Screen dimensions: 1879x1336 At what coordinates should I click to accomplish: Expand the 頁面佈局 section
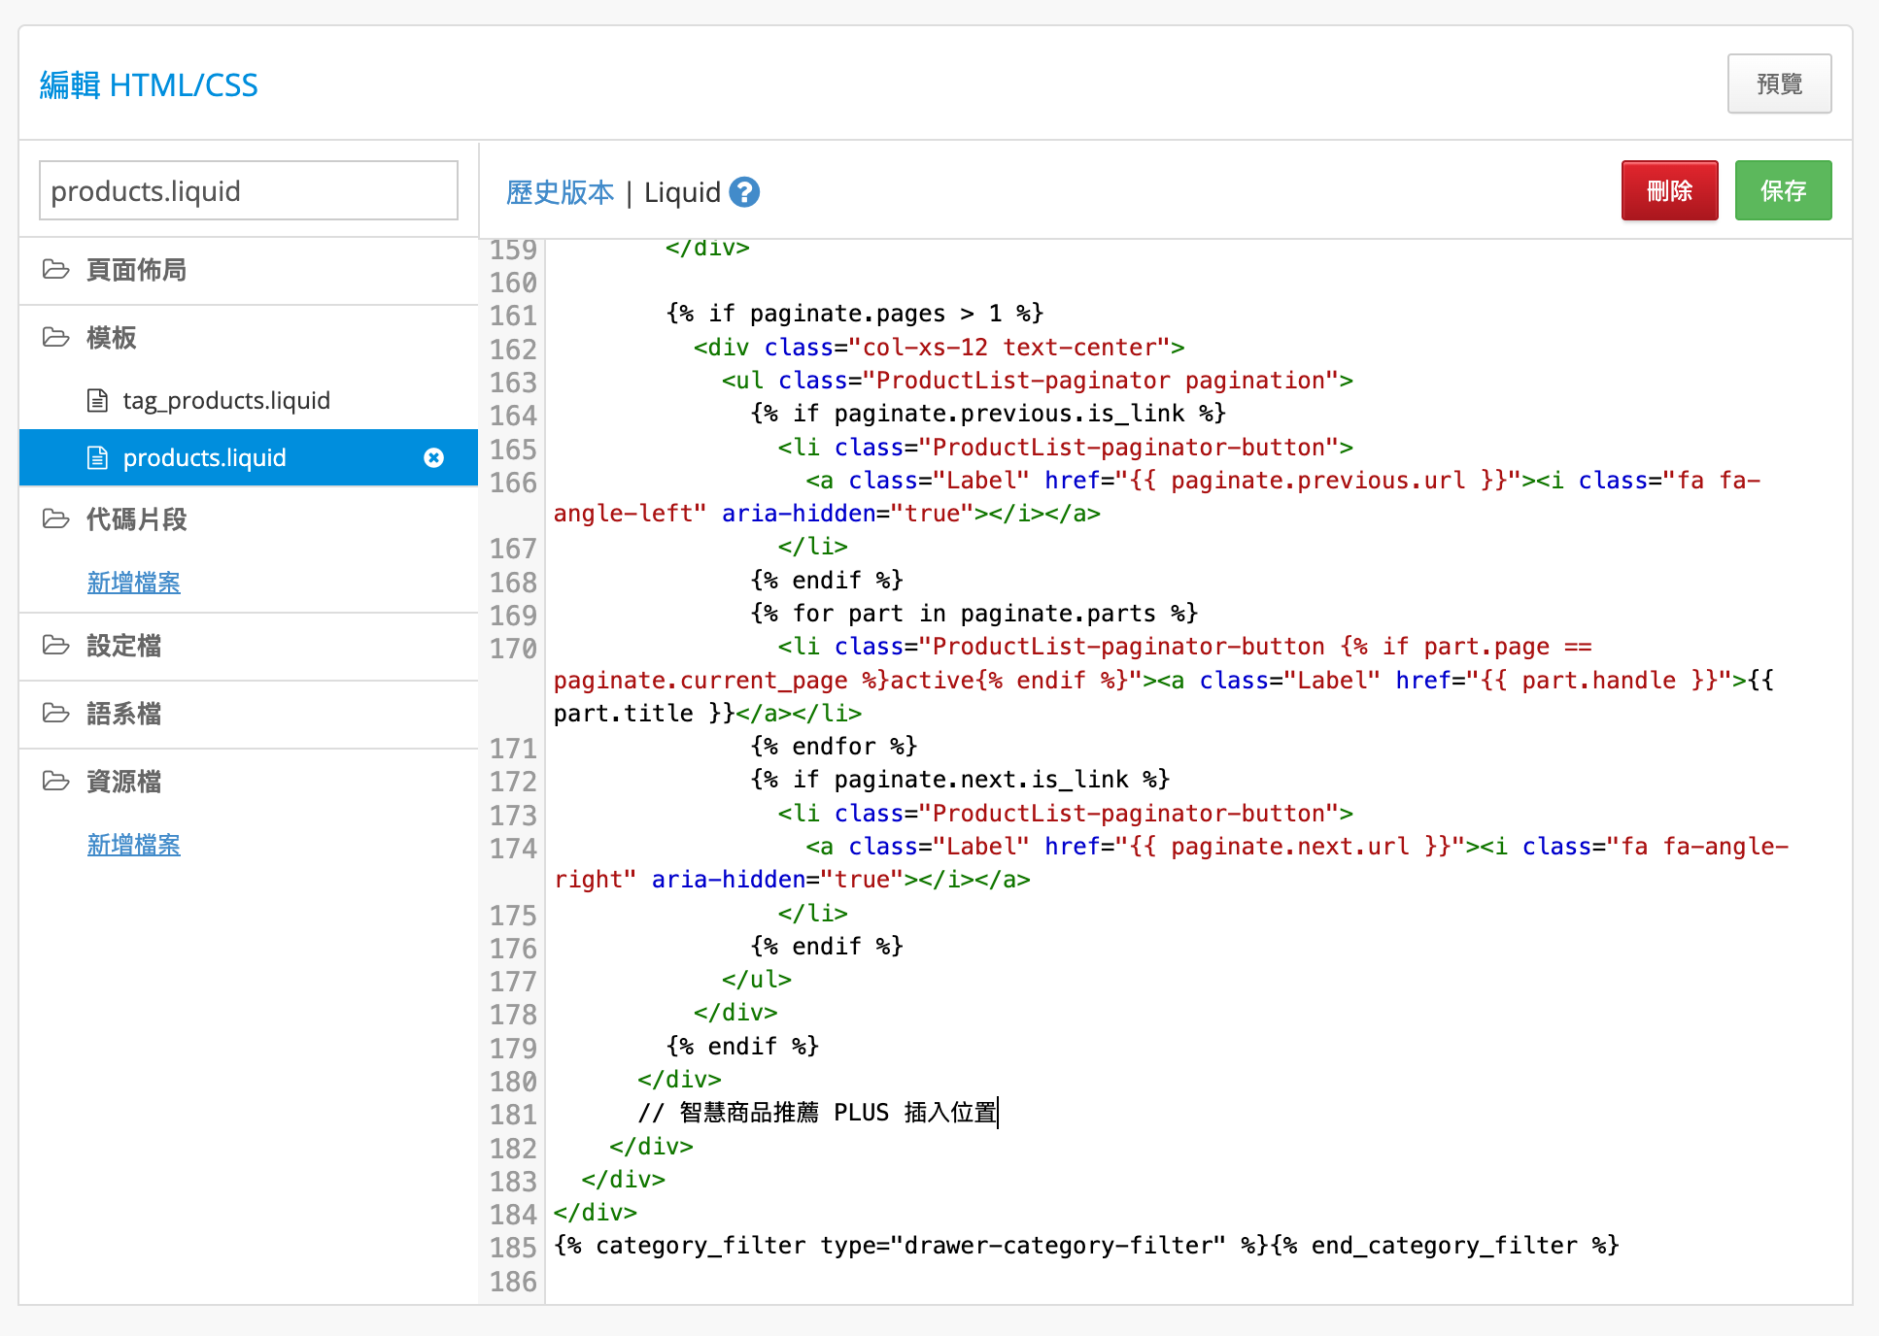[x=136, y=270]
